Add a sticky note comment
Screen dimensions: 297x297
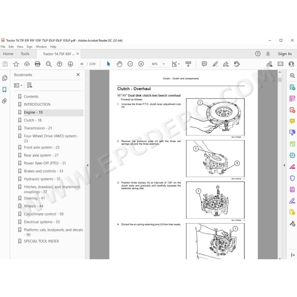point(204,64)
